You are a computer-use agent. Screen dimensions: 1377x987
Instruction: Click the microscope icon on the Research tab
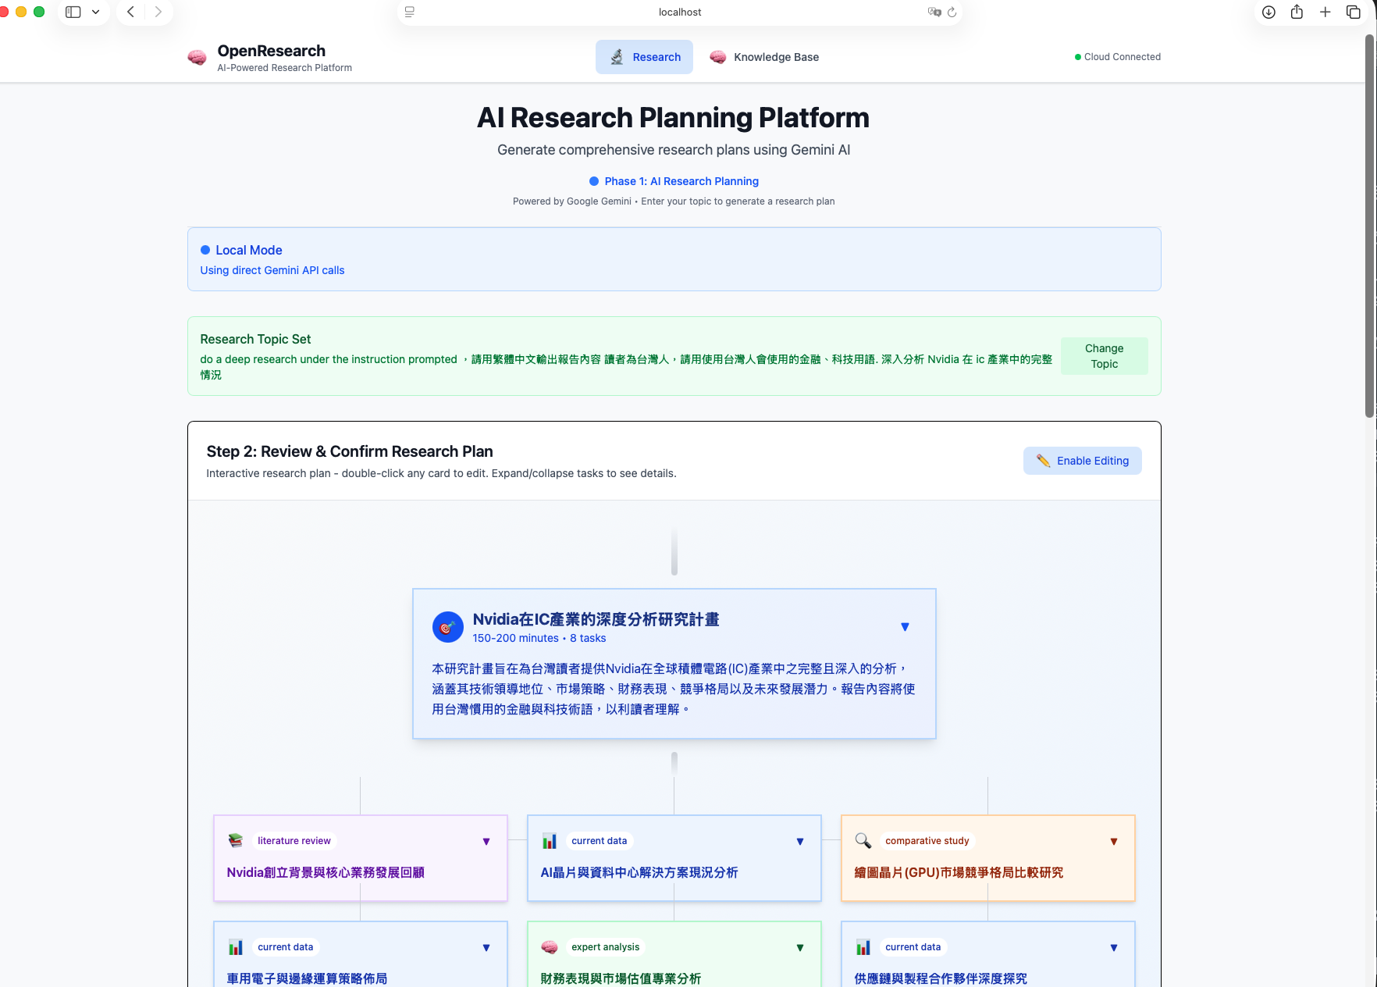(x=617, y=56)
